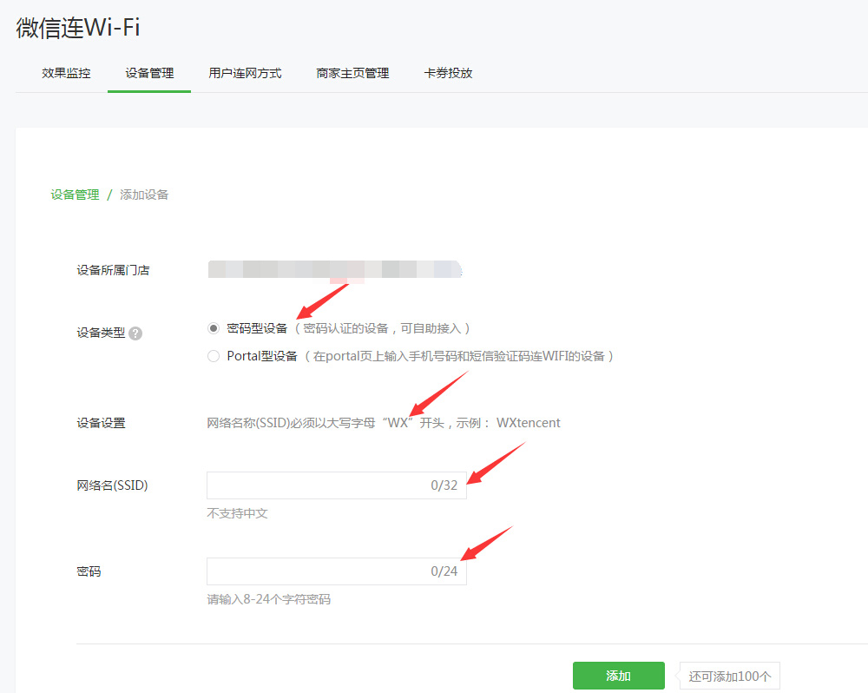868x693 pixels.
Task: Click the 密码 field label
Action: click(89, 571)
